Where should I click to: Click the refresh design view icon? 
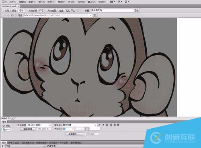(x=78, y=10)
